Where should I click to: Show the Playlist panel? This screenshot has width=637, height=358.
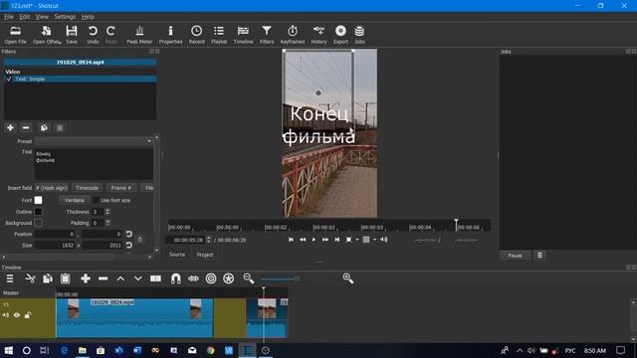(219, 35)
